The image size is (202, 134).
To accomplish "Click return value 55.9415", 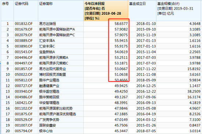I will click(x=121, y=40).
